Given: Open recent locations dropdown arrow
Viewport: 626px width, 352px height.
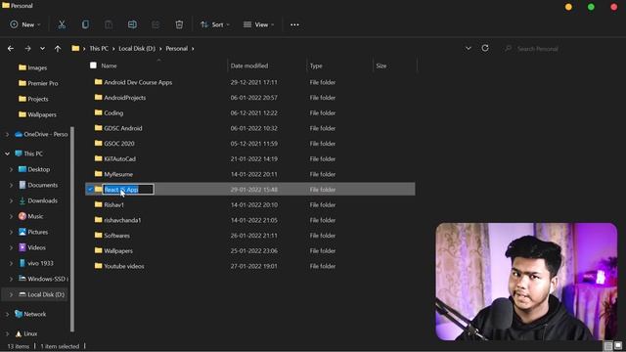Looking at the screenshot, I should pyautogui.click(x=42, y=49).
